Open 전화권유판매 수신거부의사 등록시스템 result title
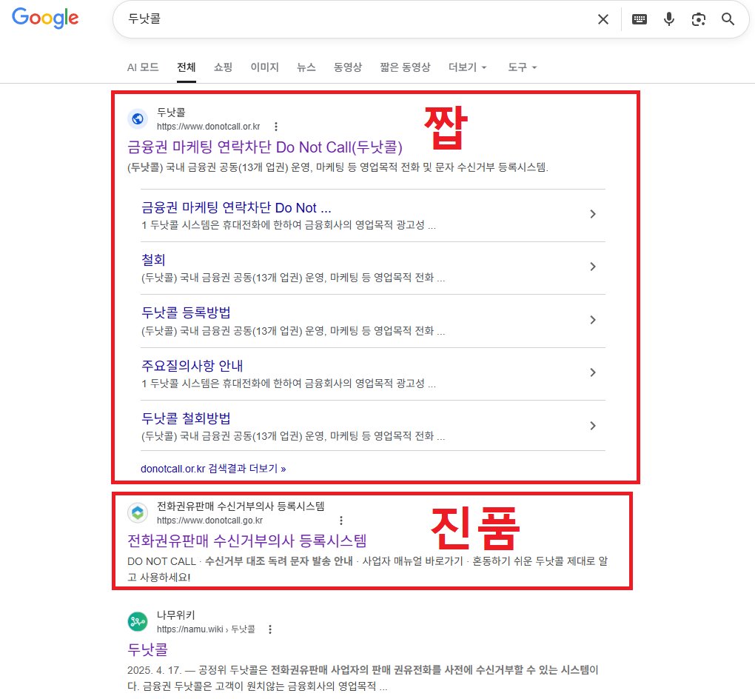This screenshot has height=699, width=755. [247, 541]
